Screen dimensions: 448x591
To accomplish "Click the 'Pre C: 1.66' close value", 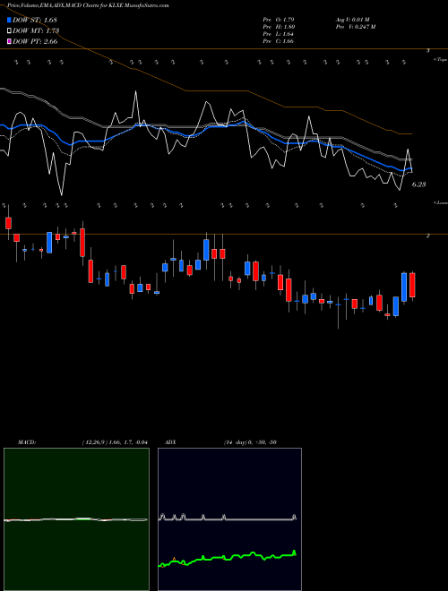I will tap(279, 41).
